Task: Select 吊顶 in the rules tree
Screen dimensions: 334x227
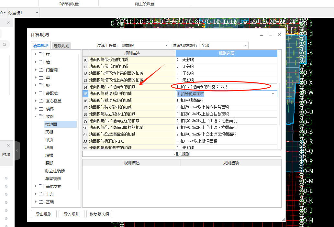Action: tap(49, 140)
